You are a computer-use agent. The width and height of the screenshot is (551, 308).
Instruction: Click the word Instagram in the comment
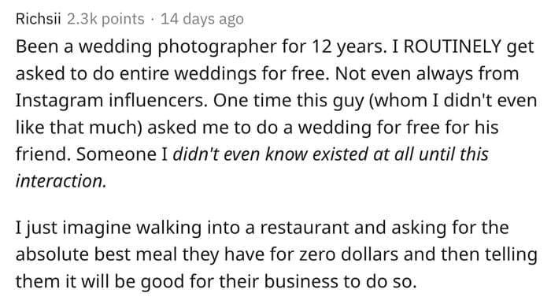click(59, 101)
